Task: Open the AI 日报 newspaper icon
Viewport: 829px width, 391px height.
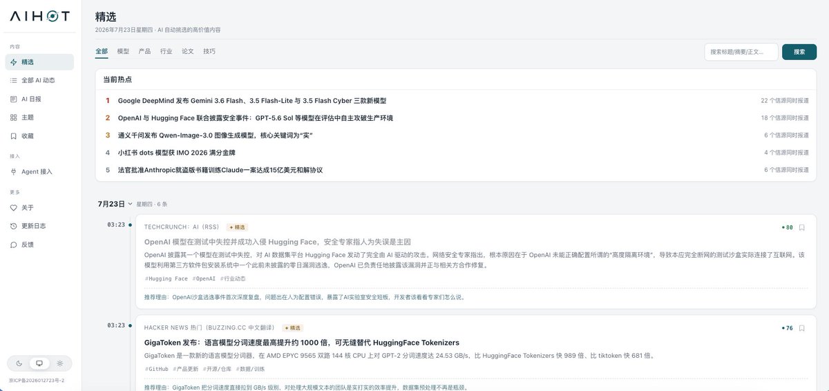Action: coord(14,99)
